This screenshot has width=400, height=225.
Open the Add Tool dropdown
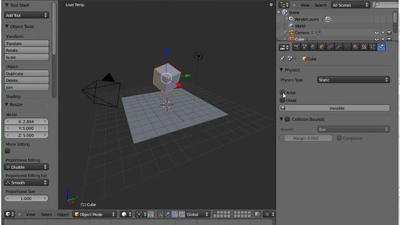click(26, 15)
